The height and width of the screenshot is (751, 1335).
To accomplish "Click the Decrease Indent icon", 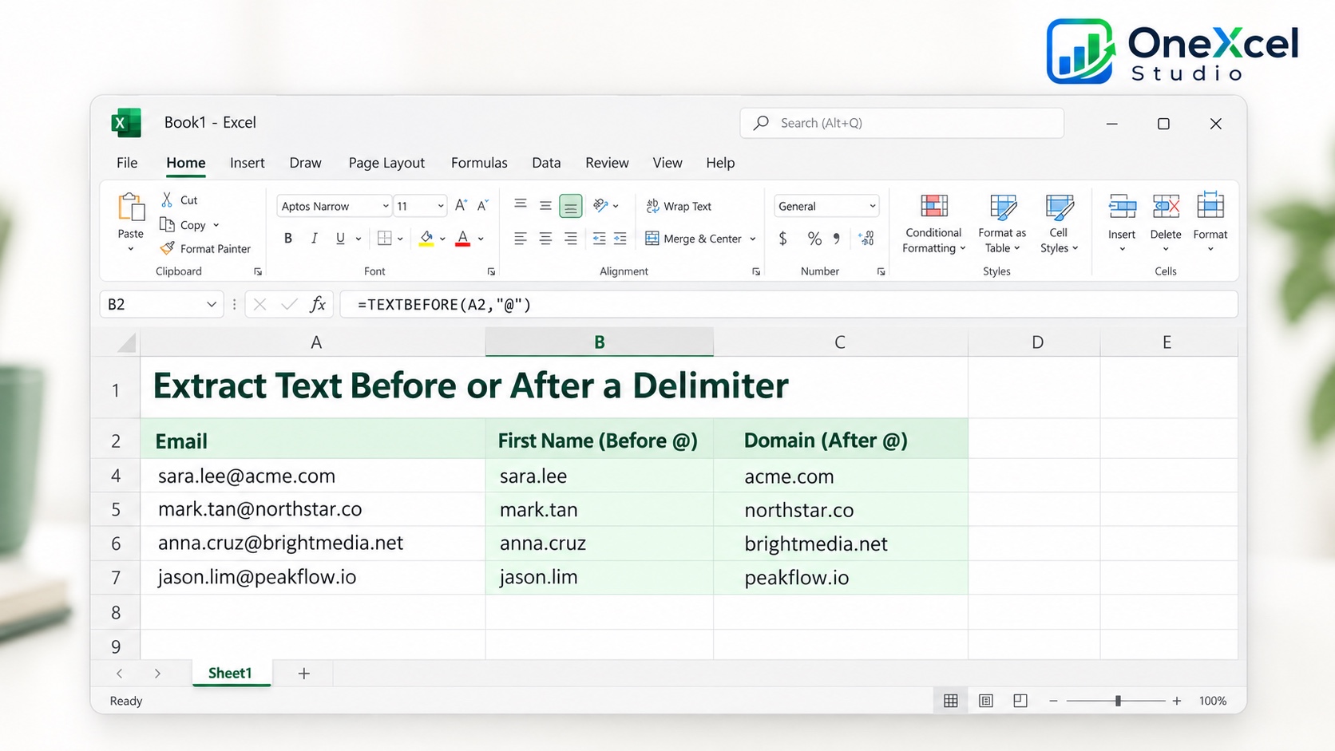I will [599, 238].
